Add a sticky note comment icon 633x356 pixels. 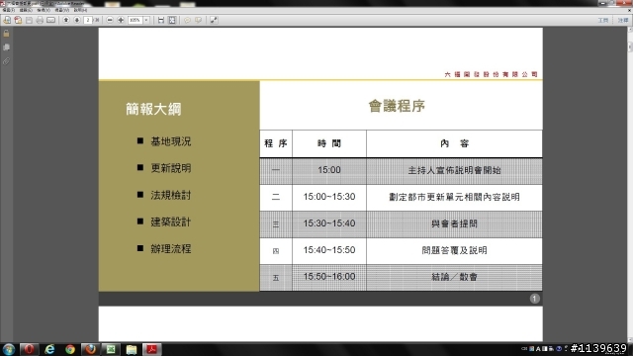[187, 20]
